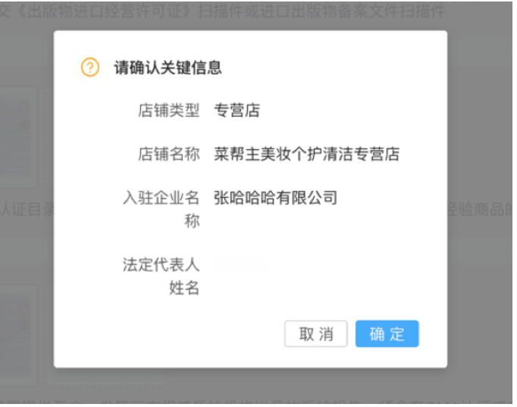Confirm with the blue 确定 button

pos(387,333)
